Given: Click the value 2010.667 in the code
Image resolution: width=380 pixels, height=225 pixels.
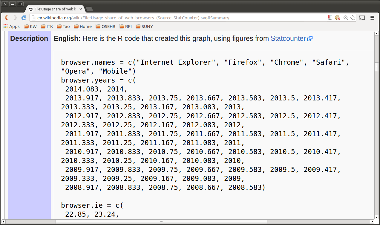Looking at the screenshot, I should click(x=203, y=152).
